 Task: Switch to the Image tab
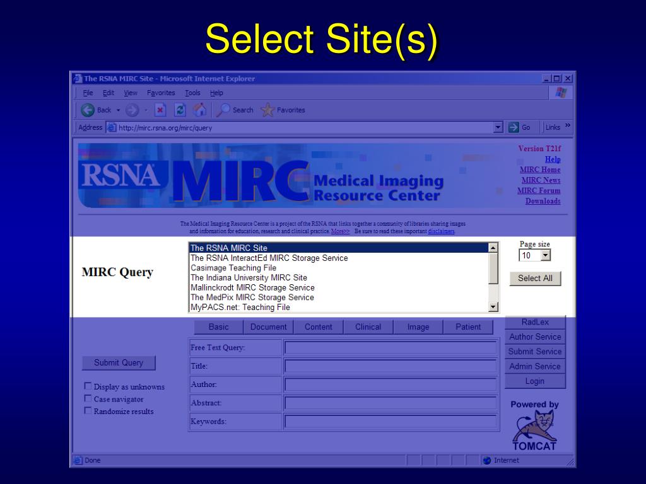tap(418, 327)
